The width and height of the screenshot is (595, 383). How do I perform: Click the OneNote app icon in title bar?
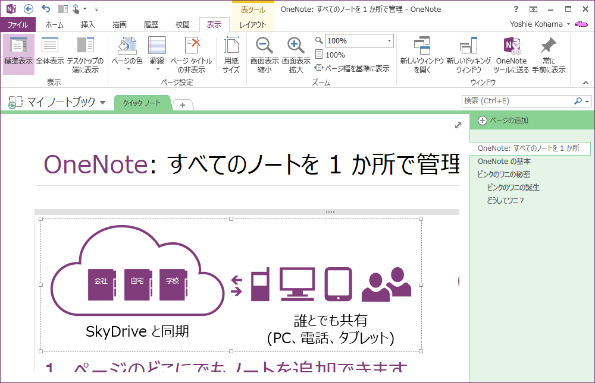coord(11,9)
